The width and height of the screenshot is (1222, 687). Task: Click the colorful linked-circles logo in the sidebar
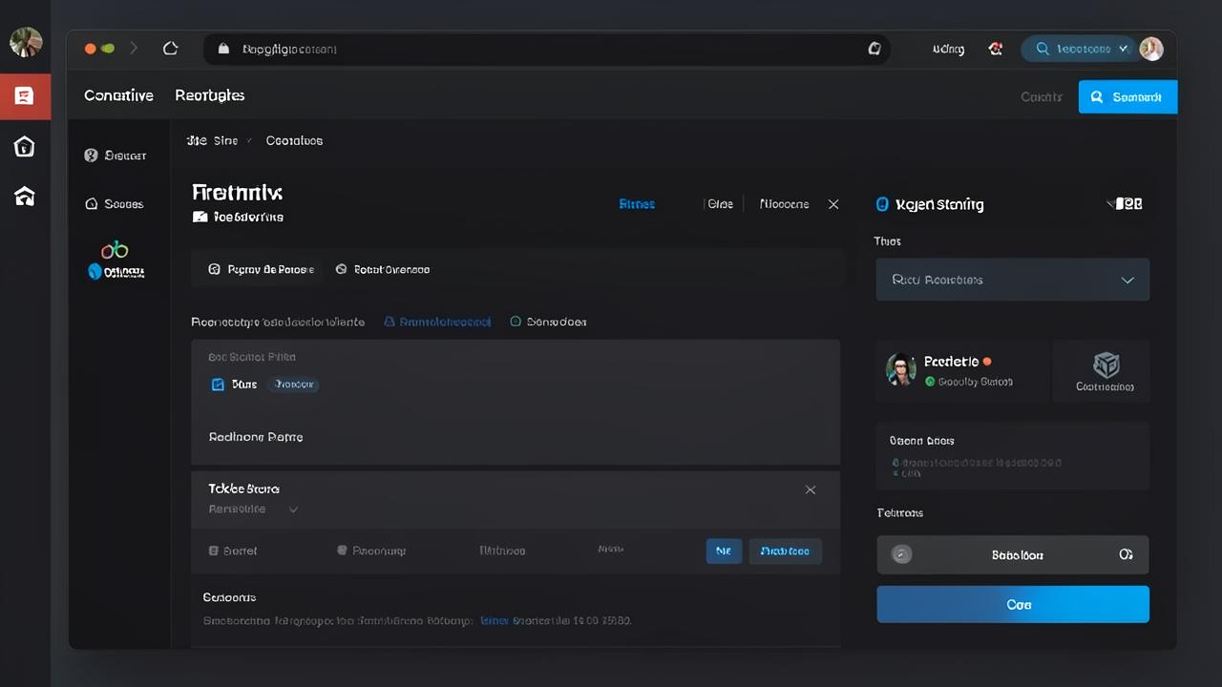pos(115,250)
